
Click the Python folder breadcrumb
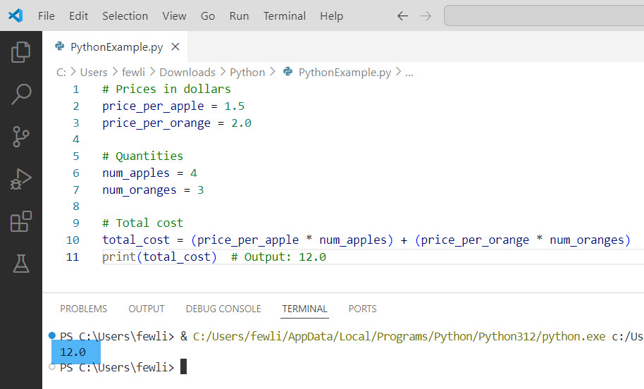(247, 73)
